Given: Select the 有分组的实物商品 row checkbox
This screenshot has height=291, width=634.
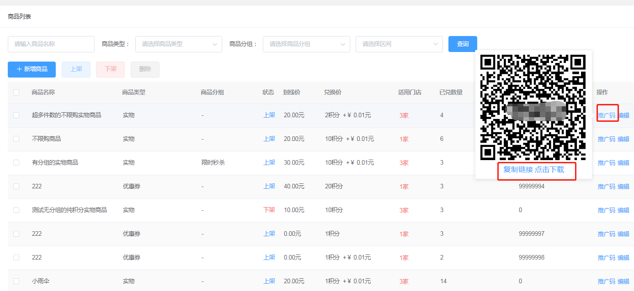Looking at the screenshot, I should 16,162.
